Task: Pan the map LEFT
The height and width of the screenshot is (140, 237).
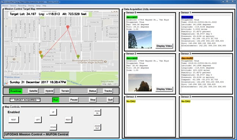Action: tap(38, 119)
